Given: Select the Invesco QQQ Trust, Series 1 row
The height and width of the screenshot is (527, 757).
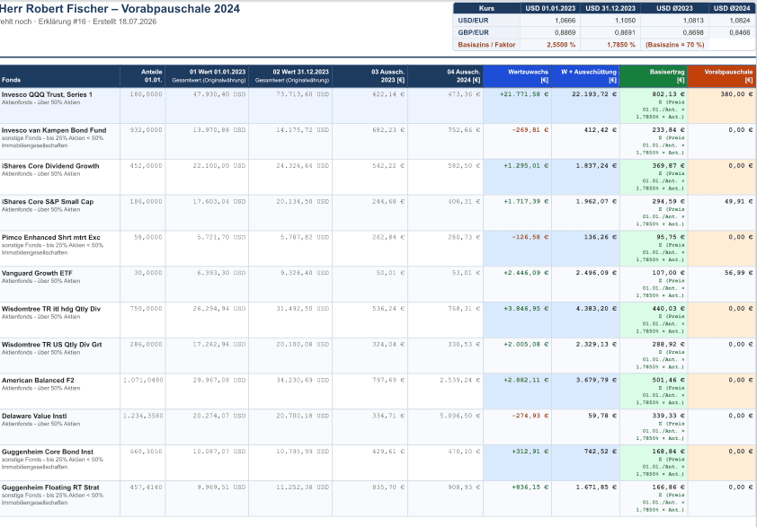Looking at the screenshot, I should click(x=378, y=106).
